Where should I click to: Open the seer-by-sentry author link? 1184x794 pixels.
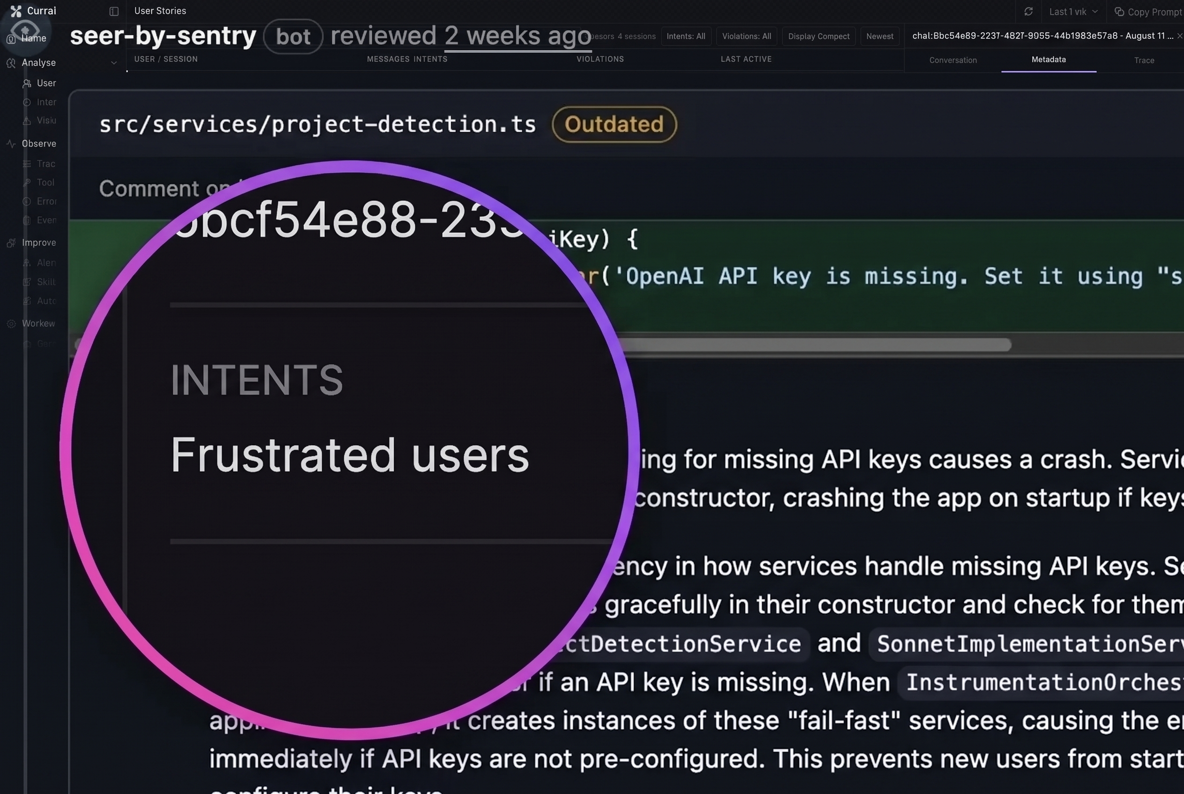(x=163, y=36)
